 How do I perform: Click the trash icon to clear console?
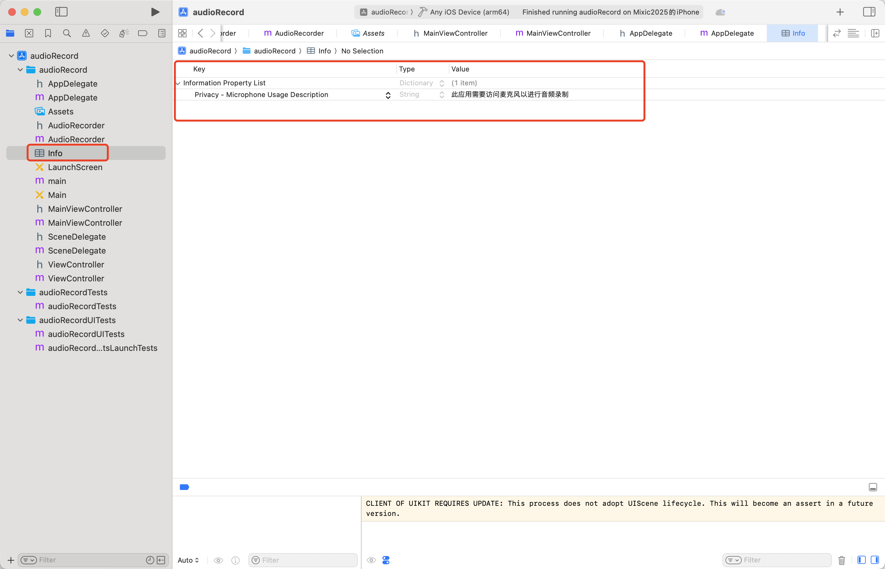[x=841, y=560]
